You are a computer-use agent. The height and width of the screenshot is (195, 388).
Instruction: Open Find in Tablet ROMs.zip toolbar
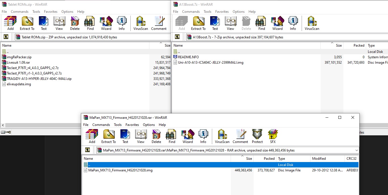[x=90, y=23]
